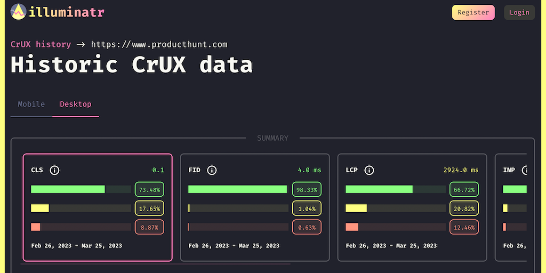The height and width of the screenshot is (273, 546).
Task: Click the illuminatr brand name text
Action: pos(67,12)
